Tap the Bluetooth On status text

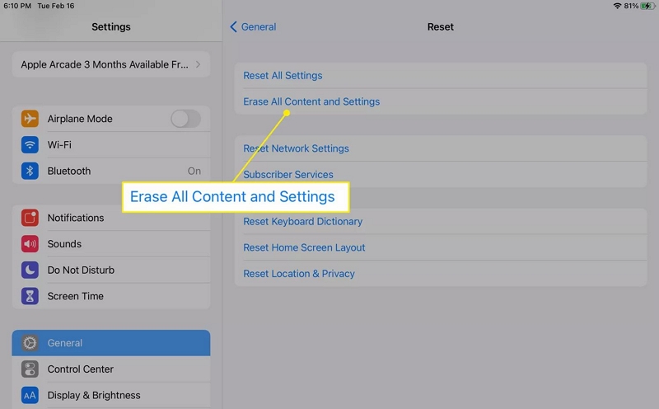pos(194,171)
